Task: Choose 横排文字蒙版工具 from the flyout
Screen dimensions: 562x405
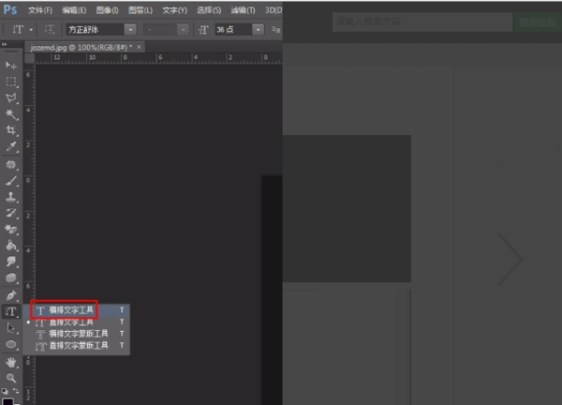Action: point(77,334)
